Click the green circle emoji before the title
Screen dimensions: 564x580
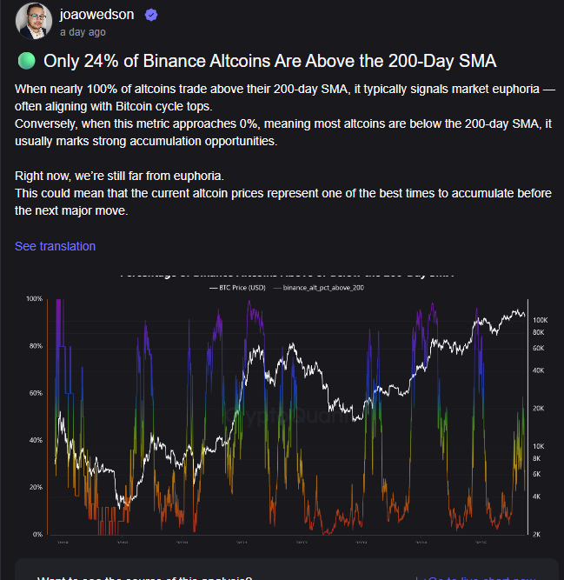point(25,61)
